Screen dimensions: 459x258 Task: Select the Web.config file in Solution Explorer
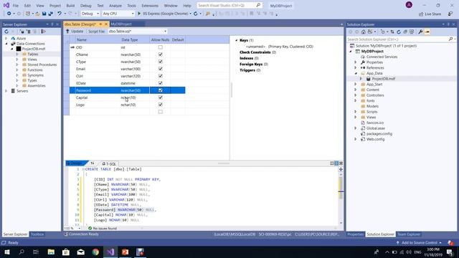click(375, 139)
